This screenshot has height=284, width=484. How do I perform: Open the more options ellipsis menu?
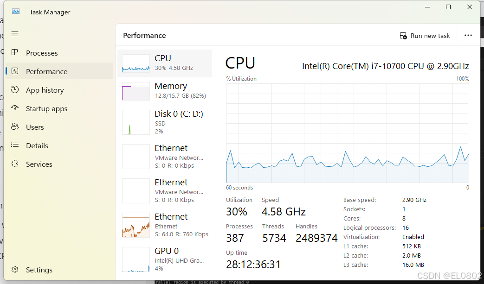pos(468,35)
